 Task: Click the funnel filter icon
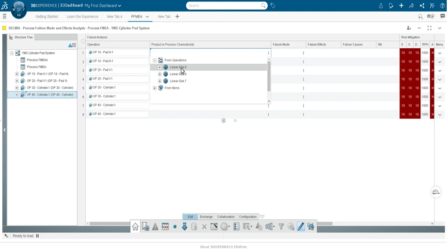coord(281,226)
